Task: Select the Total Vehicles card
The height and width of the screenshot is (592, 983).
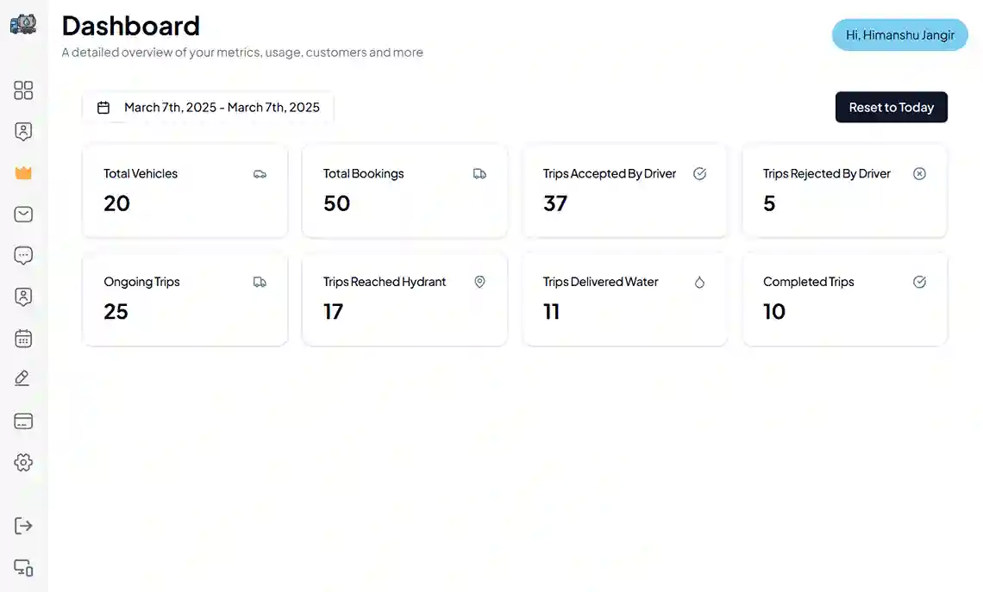Action: tap(185, 191)
